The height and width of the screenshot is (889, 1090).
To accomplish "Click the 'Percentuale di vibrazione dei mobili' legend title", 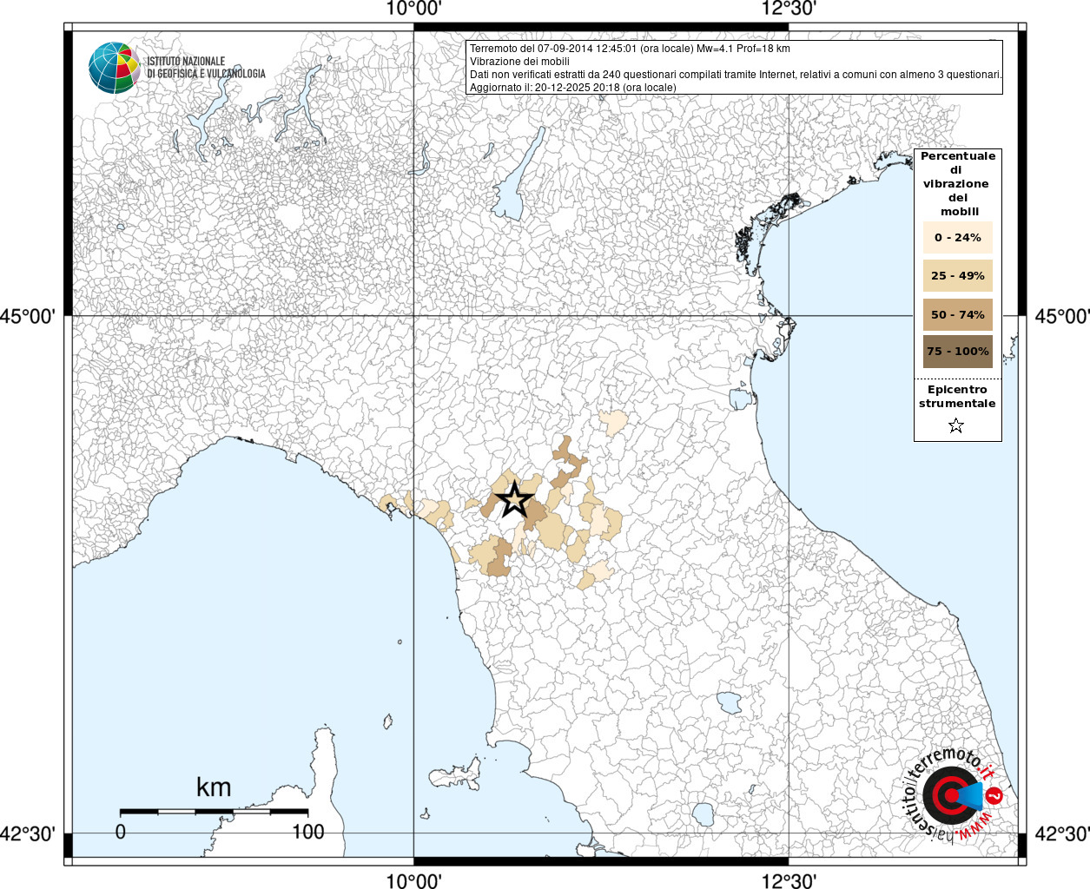I will click(957, 183).
